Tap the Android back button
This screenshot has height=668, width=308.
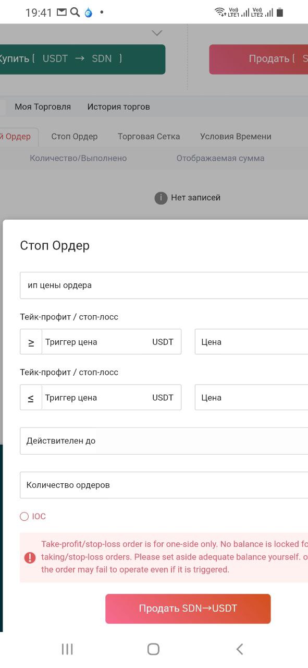pyautogui.click(x=240, y=649)
